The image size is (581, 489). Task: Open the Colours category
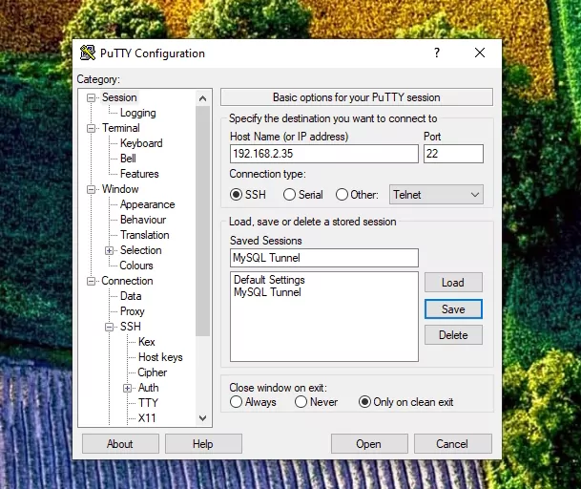point(136,266)
